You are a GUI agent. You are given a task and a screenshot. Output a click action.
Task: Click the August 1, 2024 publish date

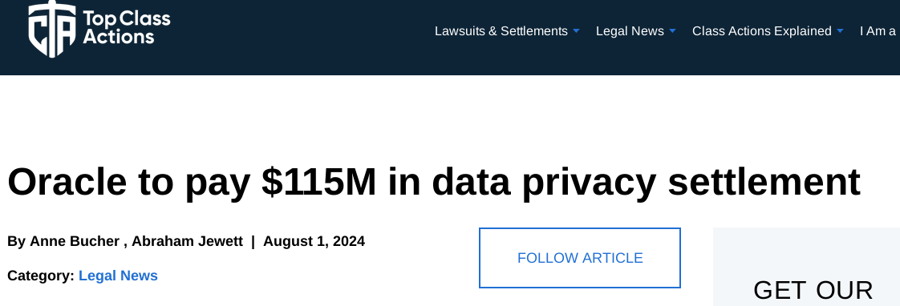[x=314, y=241]
